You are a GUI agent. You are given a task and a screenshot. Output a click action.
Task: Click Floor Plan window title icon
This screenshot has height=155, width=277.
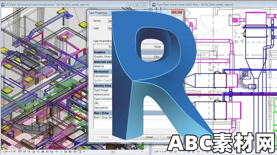154,4
